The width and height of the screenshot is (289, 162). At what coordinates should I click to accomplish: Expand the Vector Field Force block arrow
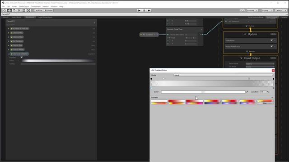tap(275, 47)
